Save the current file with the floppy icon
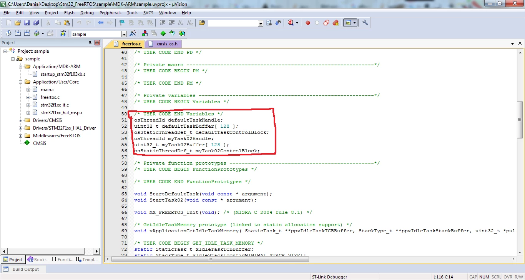This screenshot has width=525, height=280. pos(27,23)
